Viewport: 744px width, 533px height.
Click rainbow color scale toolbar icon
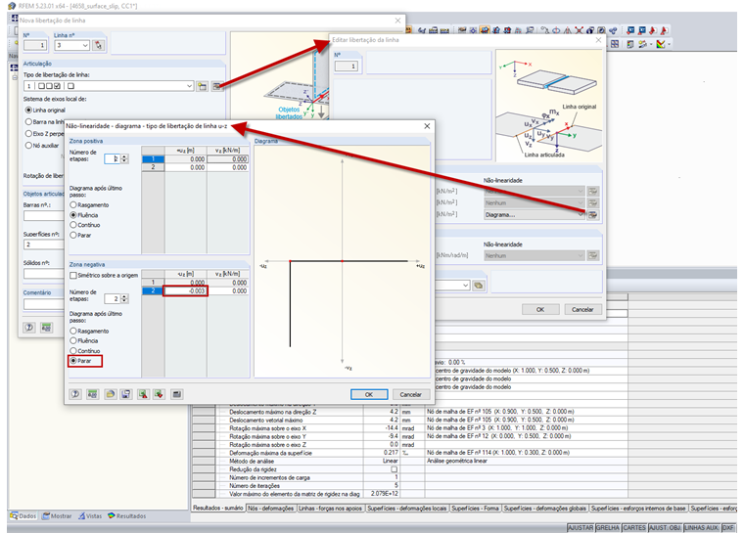661,44
